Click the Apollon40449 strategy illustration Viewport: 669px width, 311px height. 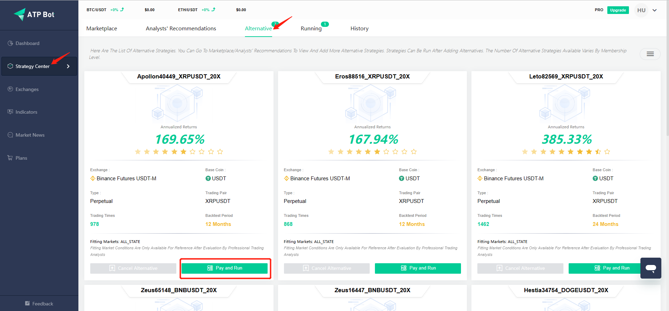177,103
